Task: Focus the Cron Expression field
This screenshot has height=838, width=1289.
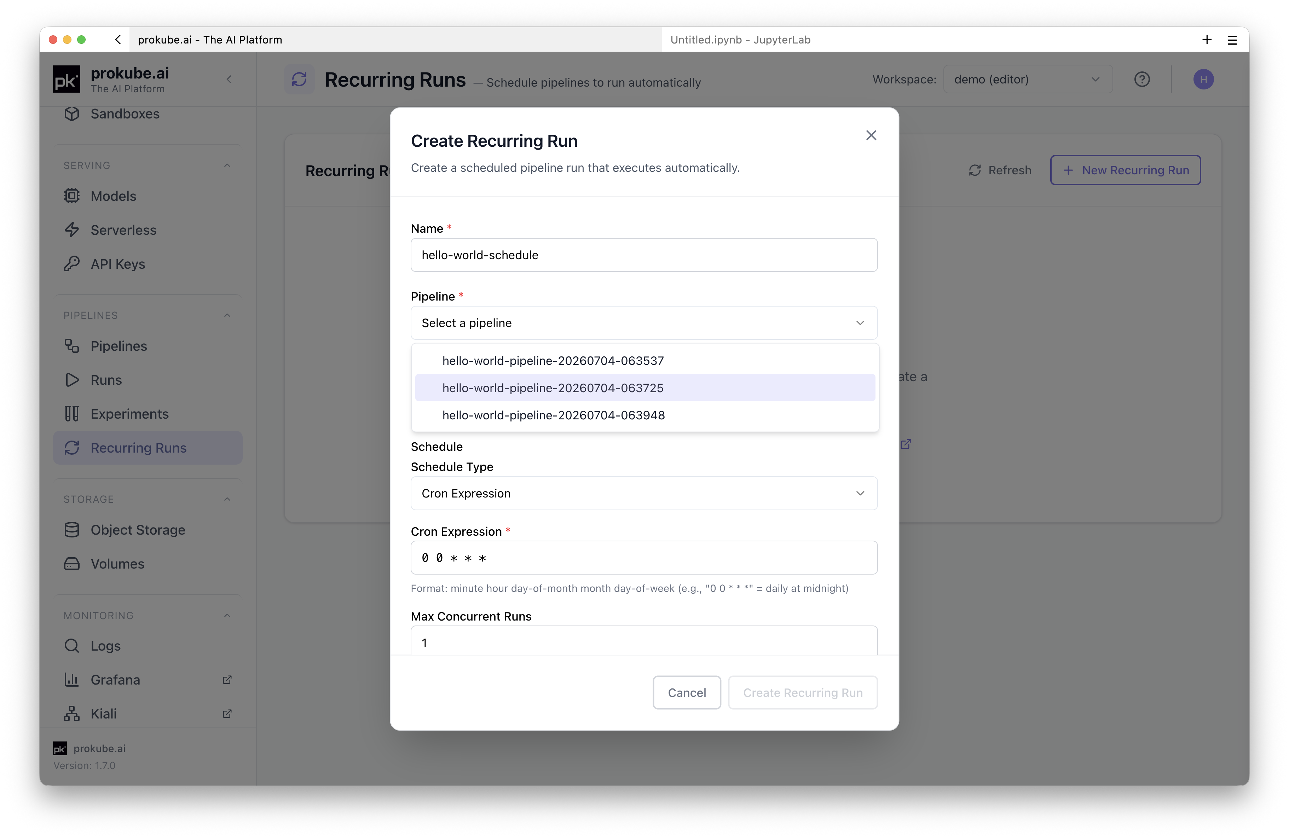Action: [644, 558]
